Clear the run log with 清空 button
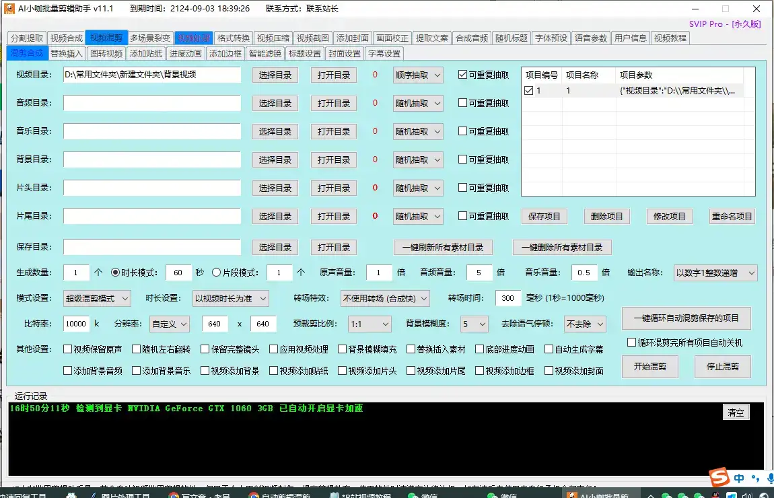 736,412
